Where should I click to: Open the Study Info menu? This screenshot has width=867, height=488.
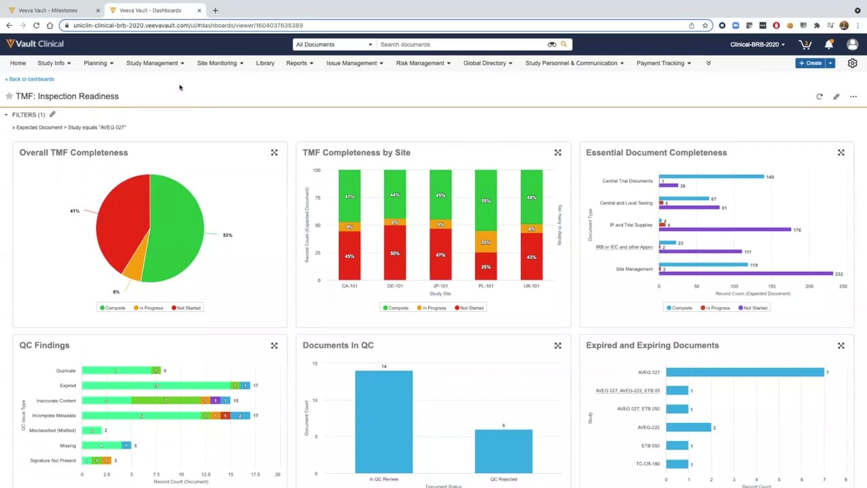pos(55,63)
